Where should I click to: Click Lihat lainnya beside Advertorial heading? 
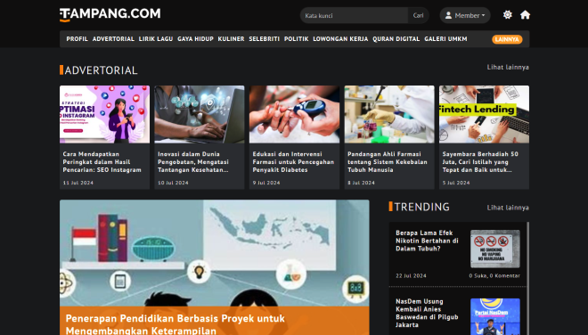[x=508, y=67]
